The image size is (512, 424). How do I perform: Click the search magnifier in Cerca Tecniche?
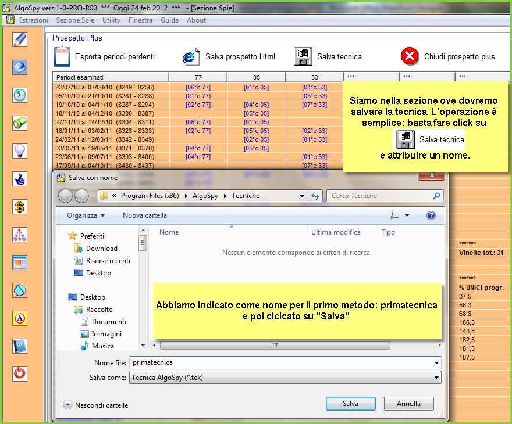point(436,196)
